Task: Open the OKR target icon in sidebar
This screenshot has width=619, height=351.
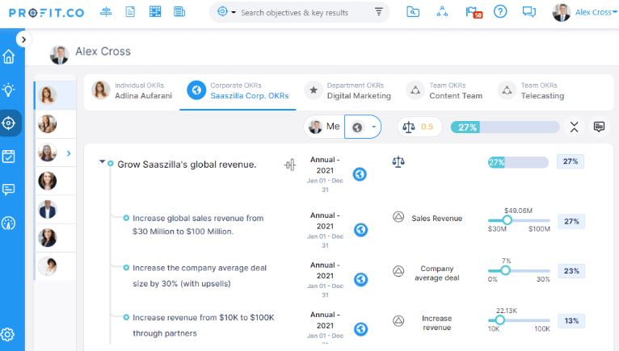Action: [9, 123]
